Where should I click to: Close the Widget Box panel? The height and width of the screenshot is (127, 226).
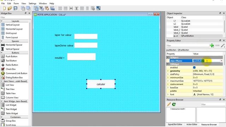coord(29,13)
